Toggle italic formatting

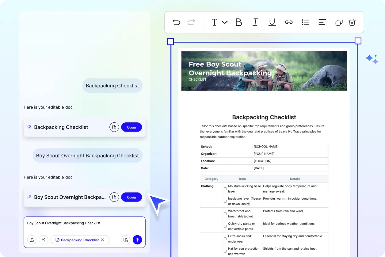pos(255,22)
